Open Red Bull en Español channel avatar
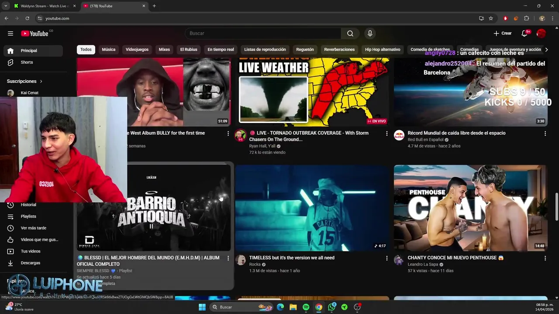559x314 pixels. point(399,136)
